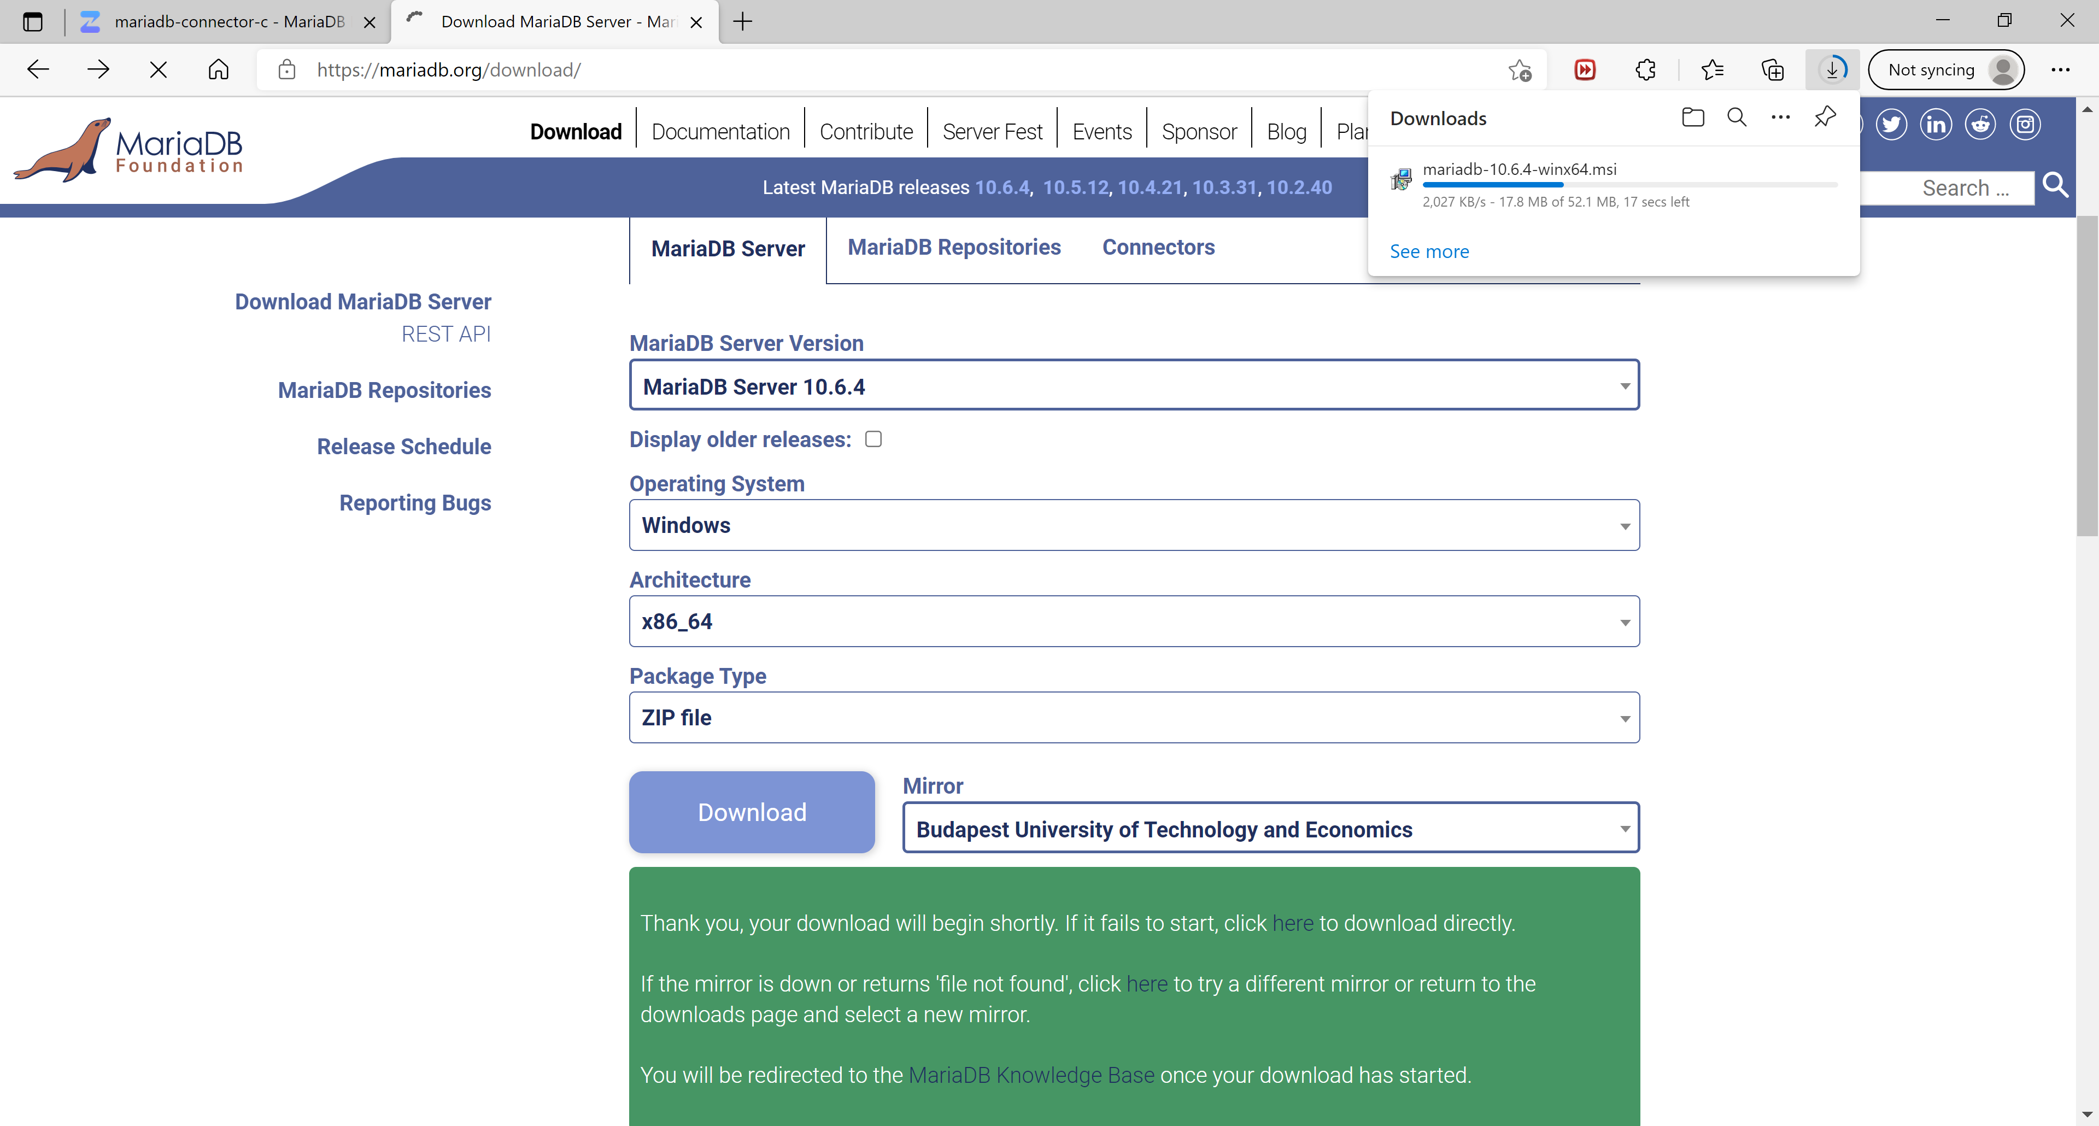Click the blue Download button
Image resolution: width=2099 pixels, height=1126 pixels.
751,812
